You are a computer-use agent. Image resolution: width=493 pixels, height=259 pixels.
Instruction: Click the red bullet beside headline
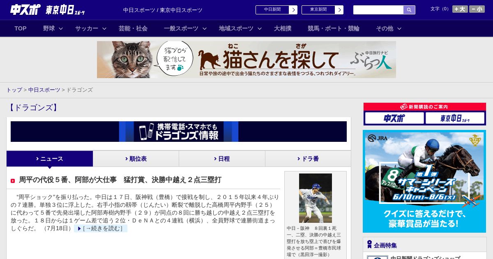coord(13,181)
